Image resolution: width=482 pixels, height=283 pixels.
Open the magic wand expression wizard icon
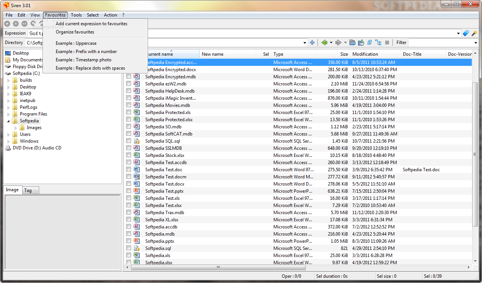point(474,33)
